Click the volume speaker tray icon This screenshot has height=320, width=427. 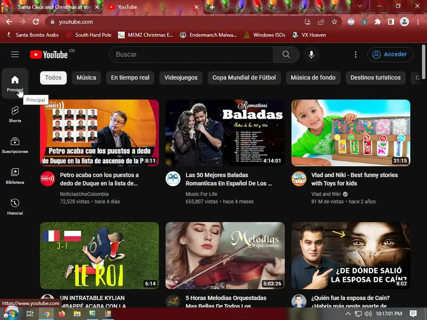pyautogui.click(x=368, y=314)
